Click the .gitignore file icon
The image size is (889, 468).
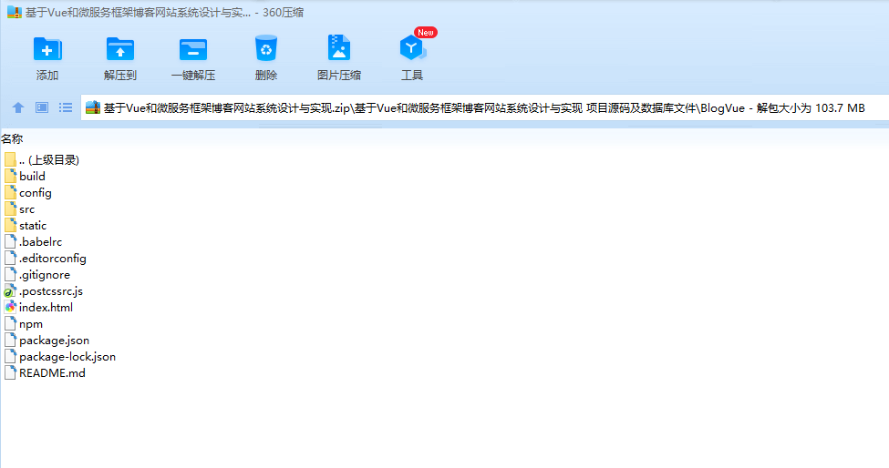[10, 275]
